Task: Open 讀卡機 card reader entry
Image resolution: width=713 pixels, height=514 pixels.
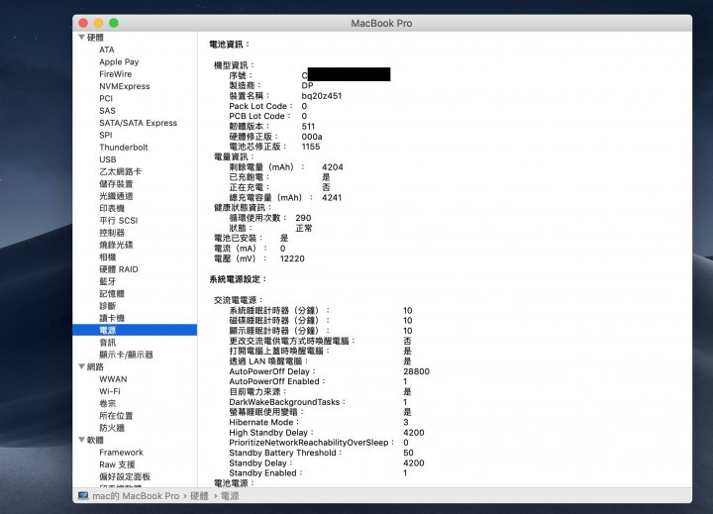Action: pyautogui.click(x=112, y=318)
